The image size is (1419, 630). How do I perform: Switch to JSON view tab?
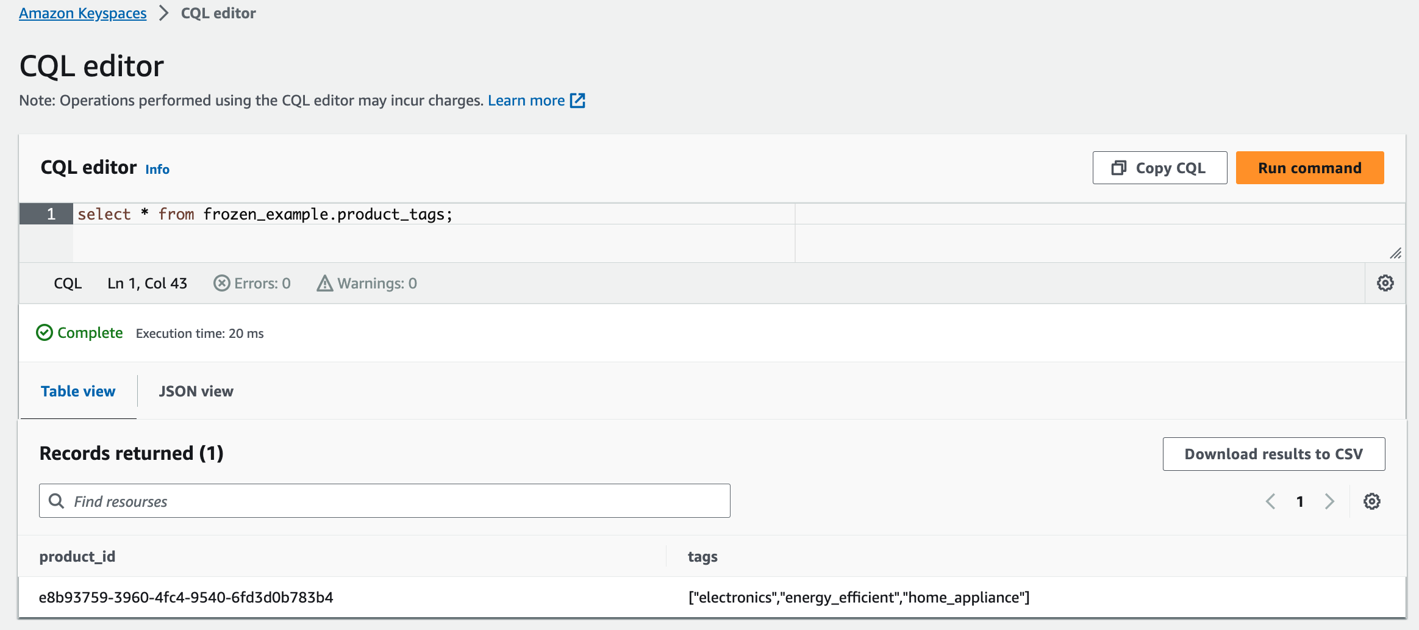(x=196, y=392)
